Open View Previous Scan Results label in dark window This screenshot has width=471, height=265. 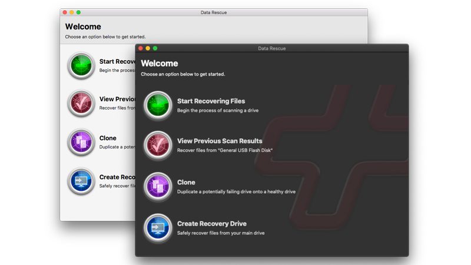point(220,141)
